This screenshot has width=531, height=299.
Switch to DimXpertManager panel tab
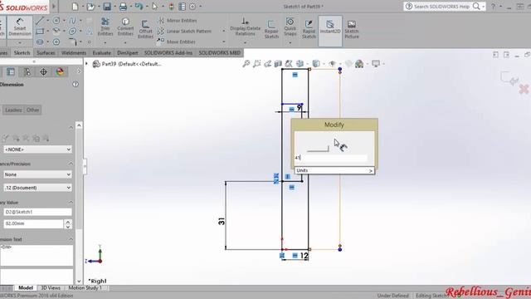43,72
